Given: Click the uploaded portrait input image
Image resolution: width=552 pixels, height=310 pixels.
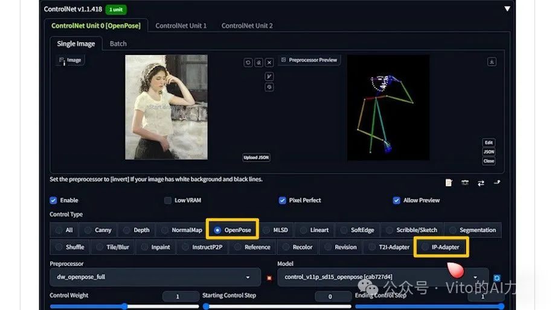Looking at the screenshot, I should (166, 107).
